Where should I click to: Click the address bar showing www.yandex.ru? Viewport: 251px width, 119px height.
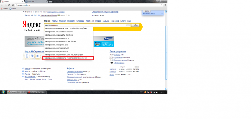[89, 5]
